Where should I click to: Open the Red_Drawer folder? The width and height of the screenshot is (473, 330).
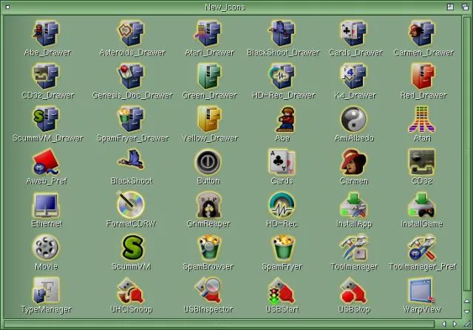pyautogui.click(x=422, y=76)
